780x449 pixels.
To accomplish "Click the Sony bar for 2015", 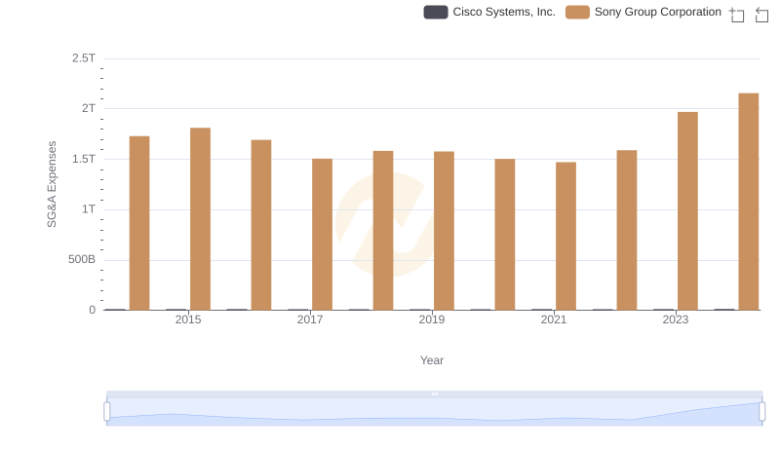I will (x=201, y=219).
